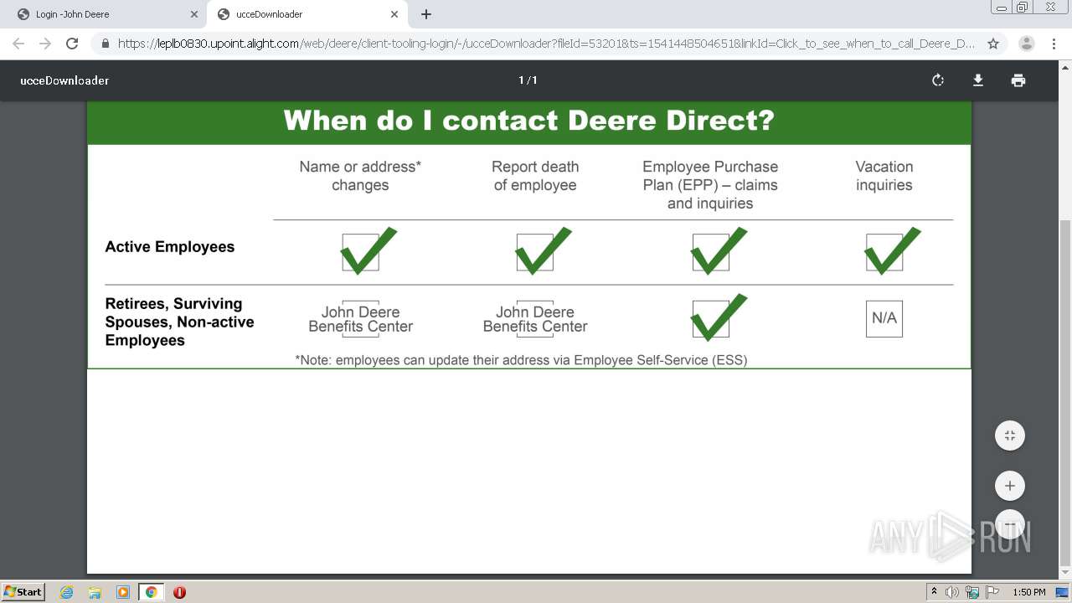
Task: Launch Internet Explorer from taskbar
Action: 66,592
